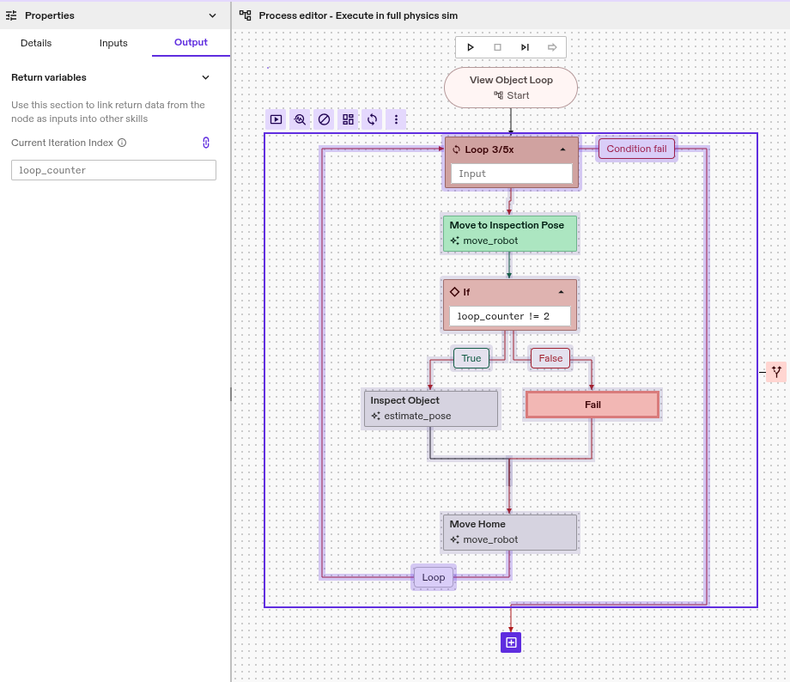Switch to the Details tab
This screenshot has height=682, width=790.
36,43
